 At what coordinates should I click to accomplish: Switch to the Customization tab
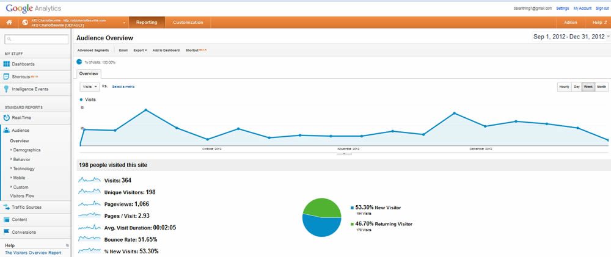coord(188,23)
